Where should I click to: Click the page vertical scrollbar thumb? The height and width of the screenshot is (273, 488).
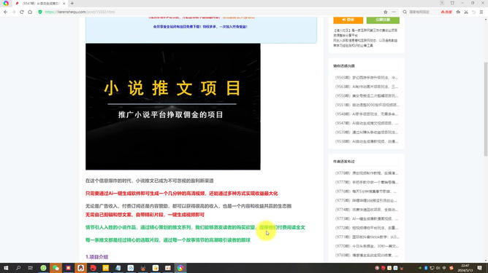[486, 108]
